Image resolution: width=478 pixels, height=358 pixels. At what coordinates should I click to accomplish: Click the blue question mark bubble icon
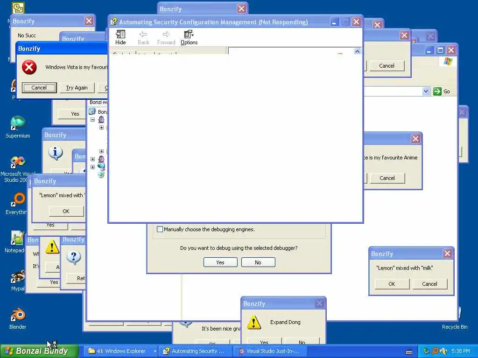[x=73, y=257]
